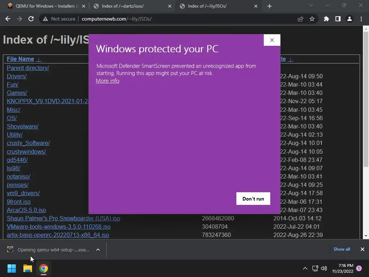Click date 2022-Jul-22 04:01 cell

[x=296, y=227]
